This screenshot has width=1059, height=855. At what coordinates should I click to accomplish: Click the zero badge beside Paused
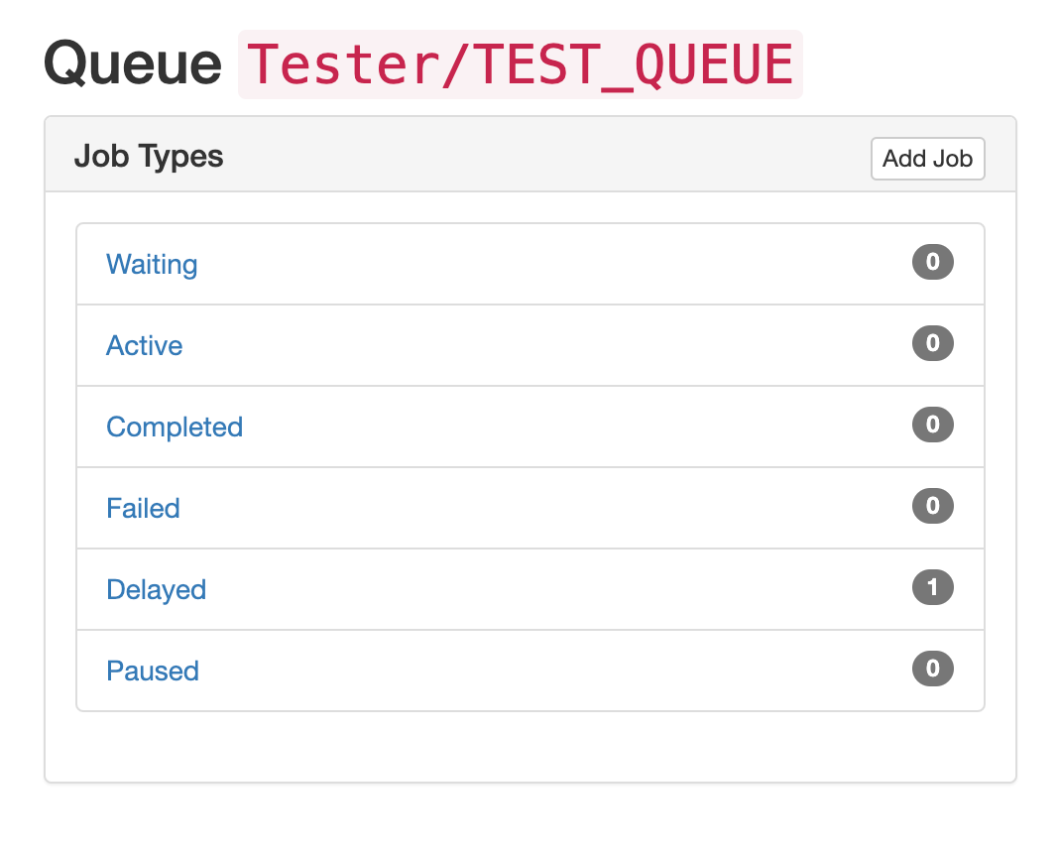tap(932, 669)
